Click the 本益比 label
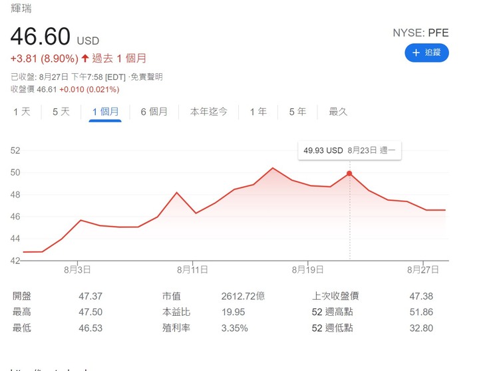The width and height of the screenshot is (479, 371). tap(176, 312)
